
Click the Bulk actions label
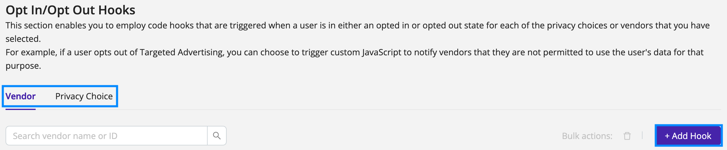(x=587, y=136)
